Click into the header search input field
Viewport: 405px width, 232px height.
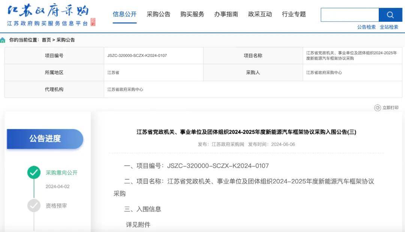[x=350, y=15]
